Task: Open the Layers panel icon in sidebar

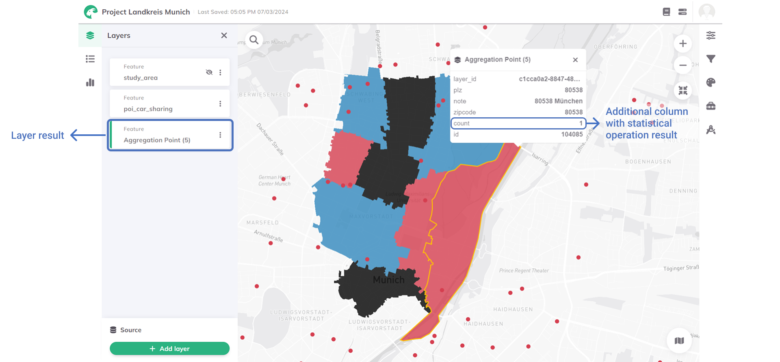Action: coord(90,36)
